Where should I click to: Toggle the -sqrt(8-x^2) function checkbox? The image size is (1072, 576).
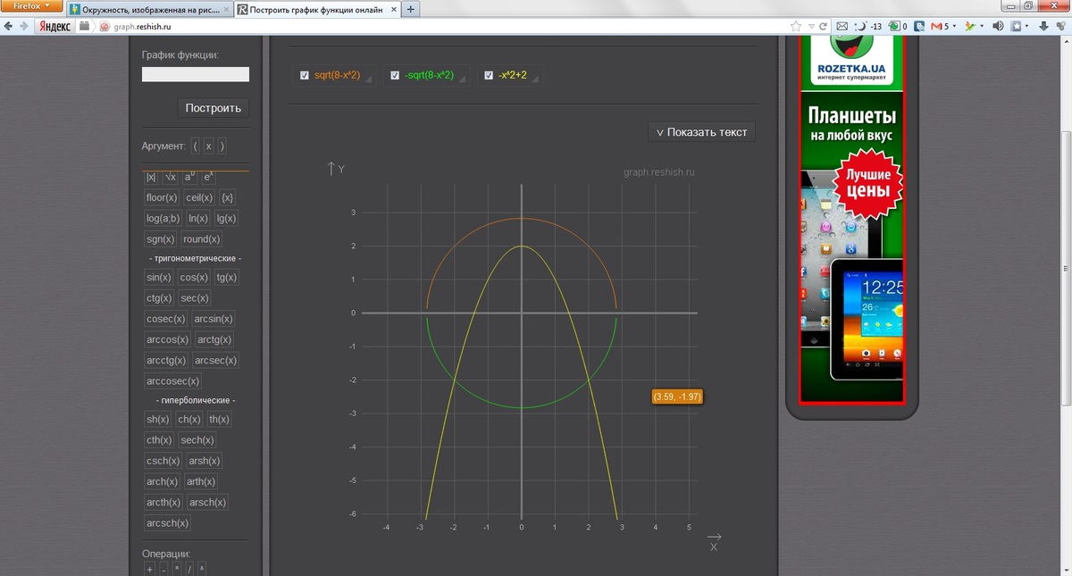pos(395,75)
